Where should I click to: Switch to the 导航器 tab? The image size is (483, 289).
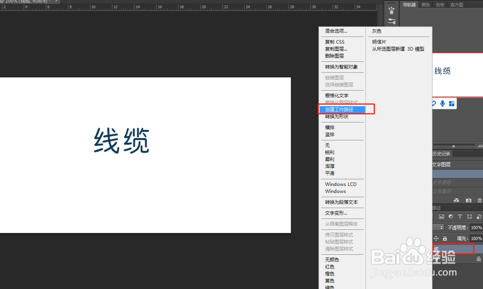[409, 5]
